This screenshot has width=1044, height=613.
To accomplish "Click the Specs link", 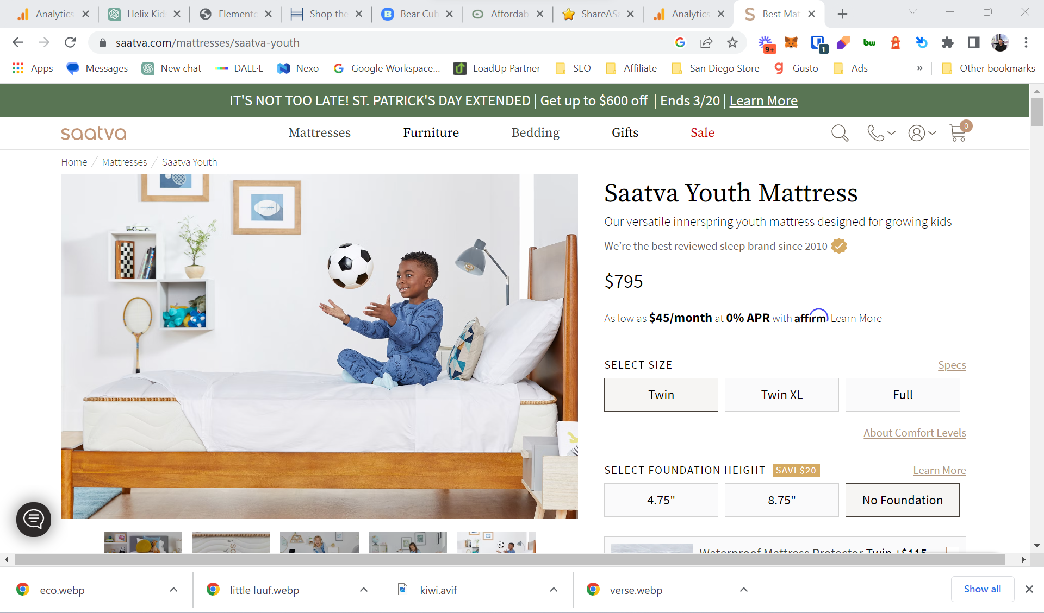I will click(x=952, y=365).
